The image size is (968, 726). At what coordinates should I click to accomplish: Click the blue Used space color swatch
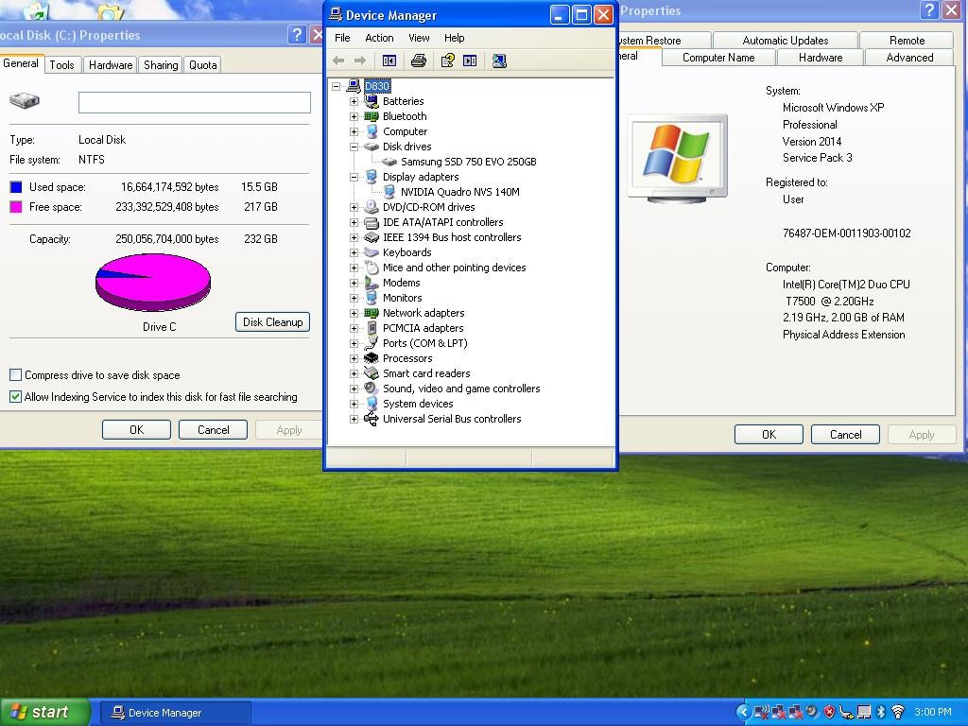tap(16, 187)
